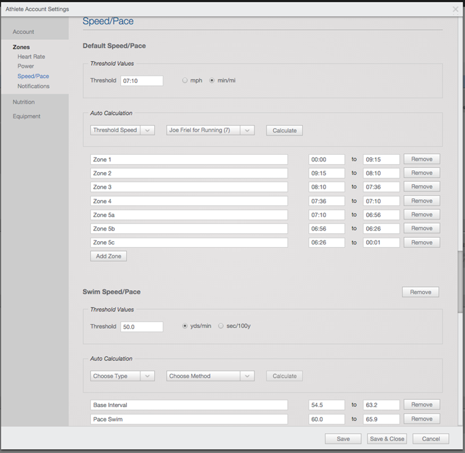Click the default Threshold value field
Screen dimensions: 465x453
pyautogui.click(x=141, y=80)
